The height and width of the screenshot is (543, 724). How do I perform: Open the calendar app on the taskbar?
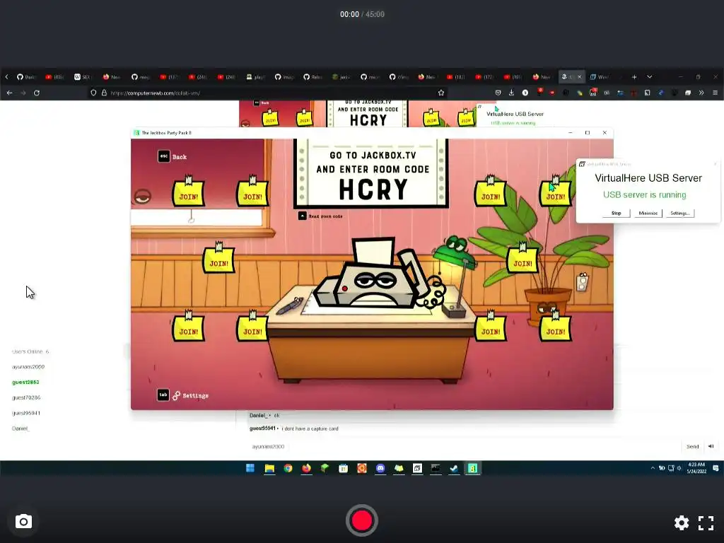(x=343, y=468)
